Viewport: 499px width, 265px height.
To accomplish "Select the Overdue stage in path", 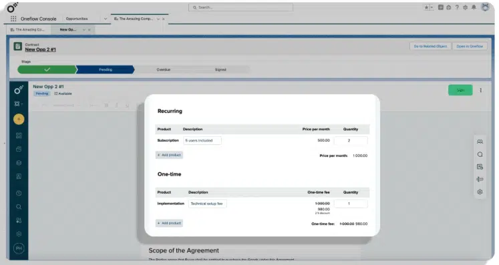I will point(163,69).
